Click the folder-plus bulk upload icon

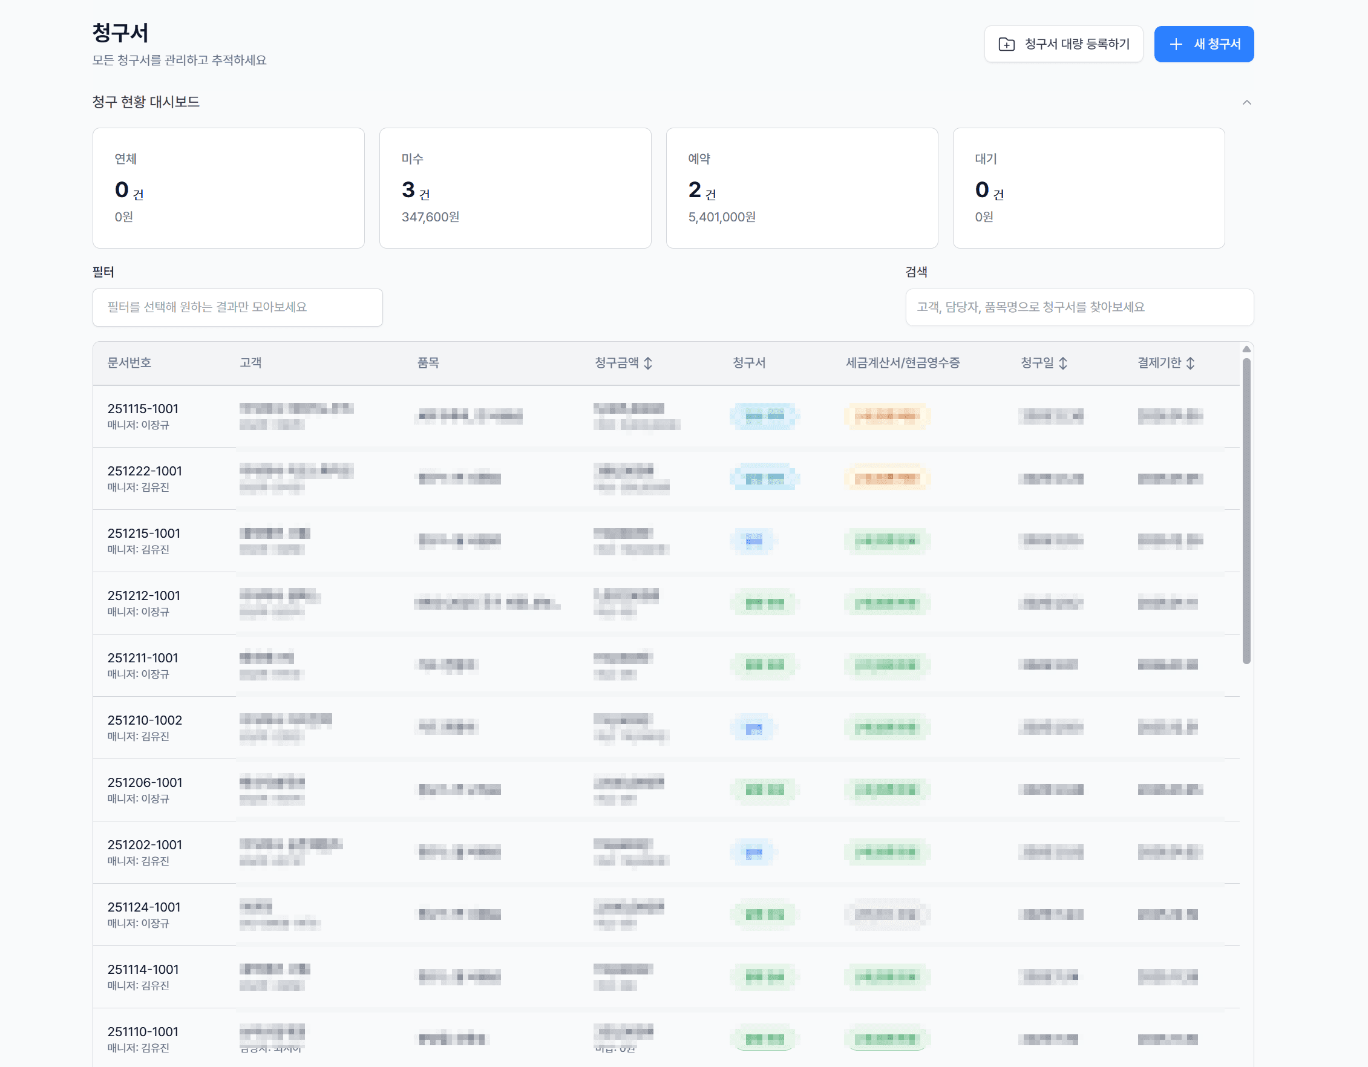pyautogui.click(x=1006, y=44)
